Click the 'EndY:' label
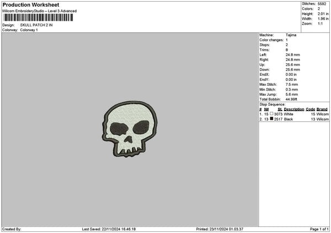Image resolution: width=331 pixels, height=233 pixels. (x=264, y=80)
